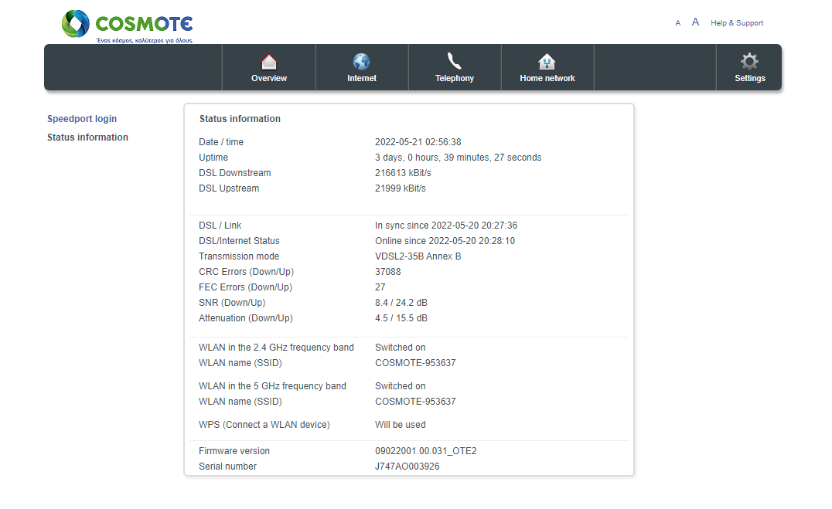Click the FEC Errors (Down/Up) label
Image resolution: width=832 pixels, height=509 pixels.
245,287
